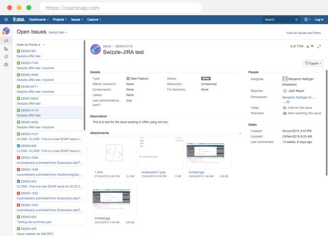328x236 pixels.
Task: Click the add-ons puzzle icon in sidebar
Action: (6, 57)
